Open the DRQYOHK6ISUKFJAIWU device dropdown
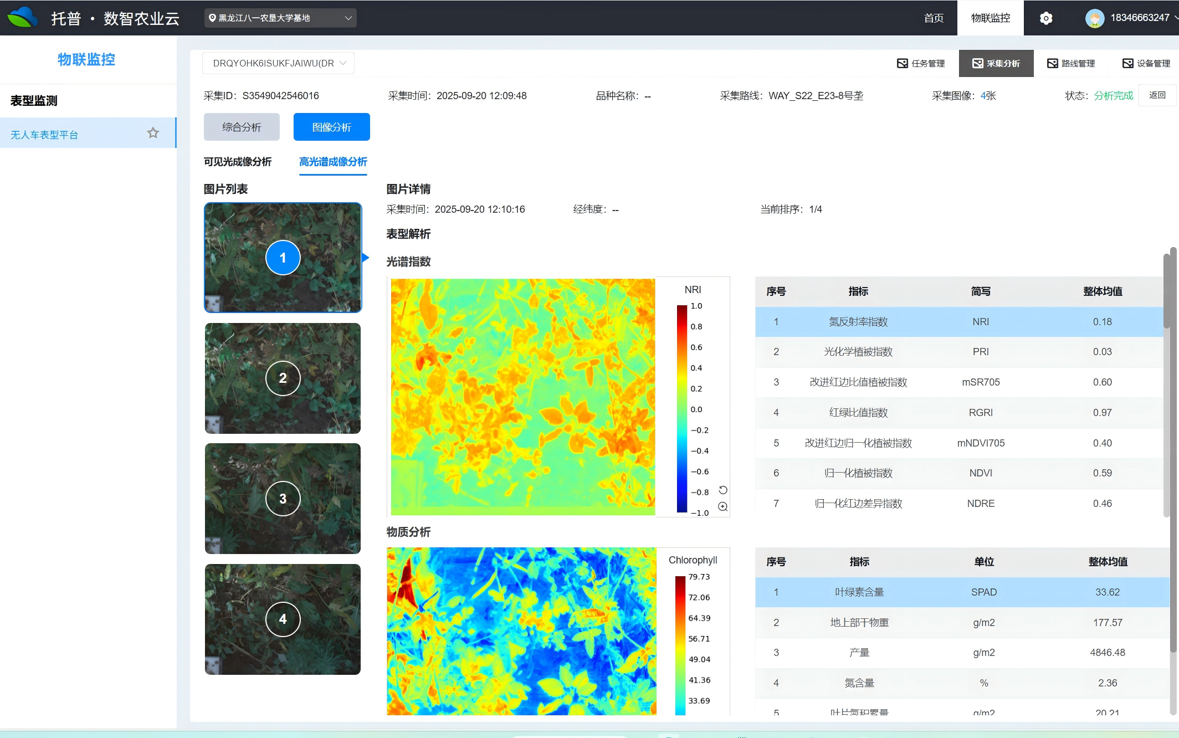 point(278,63)
